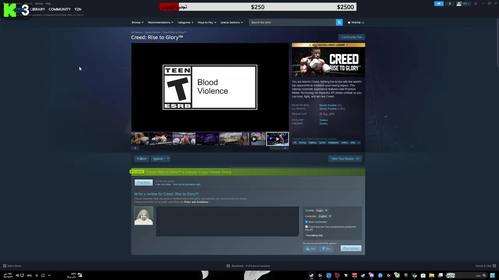The height and width of the screenshot is (280, 499).
Task: Click the Post review button
Action: tap(351, 248)
